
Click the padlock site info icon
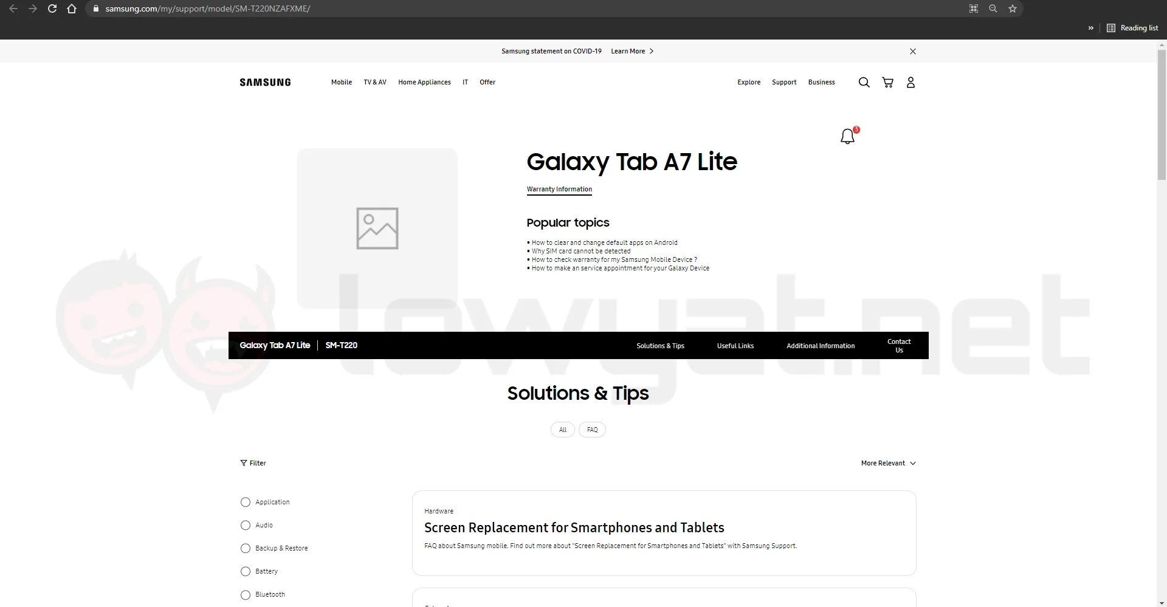pyautogui.click(x=95, y=9)
